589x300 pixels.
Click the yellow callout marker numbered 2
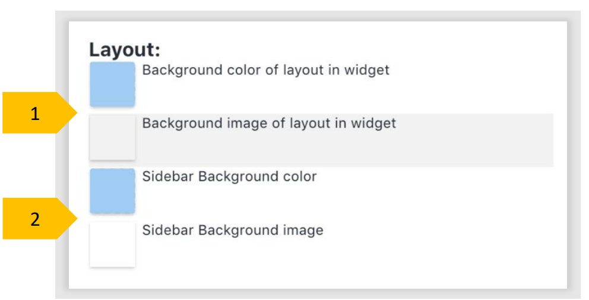click(x=36, y=219)
